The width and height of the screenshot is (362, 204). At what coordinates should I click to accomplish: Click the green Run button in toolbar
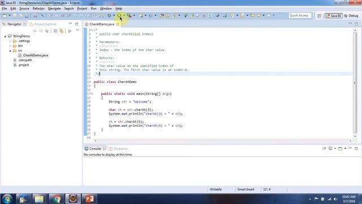click(119, 15)
